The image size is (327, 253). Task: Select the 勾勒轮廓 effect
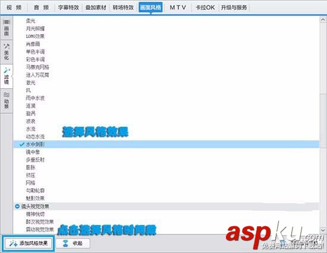pos(35,190)
